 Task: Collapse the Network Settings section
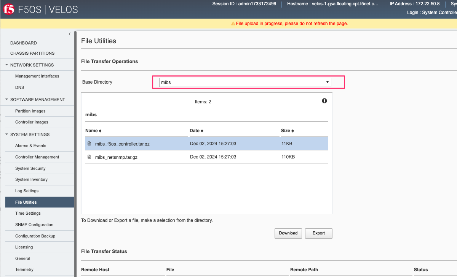pos(7,65)
